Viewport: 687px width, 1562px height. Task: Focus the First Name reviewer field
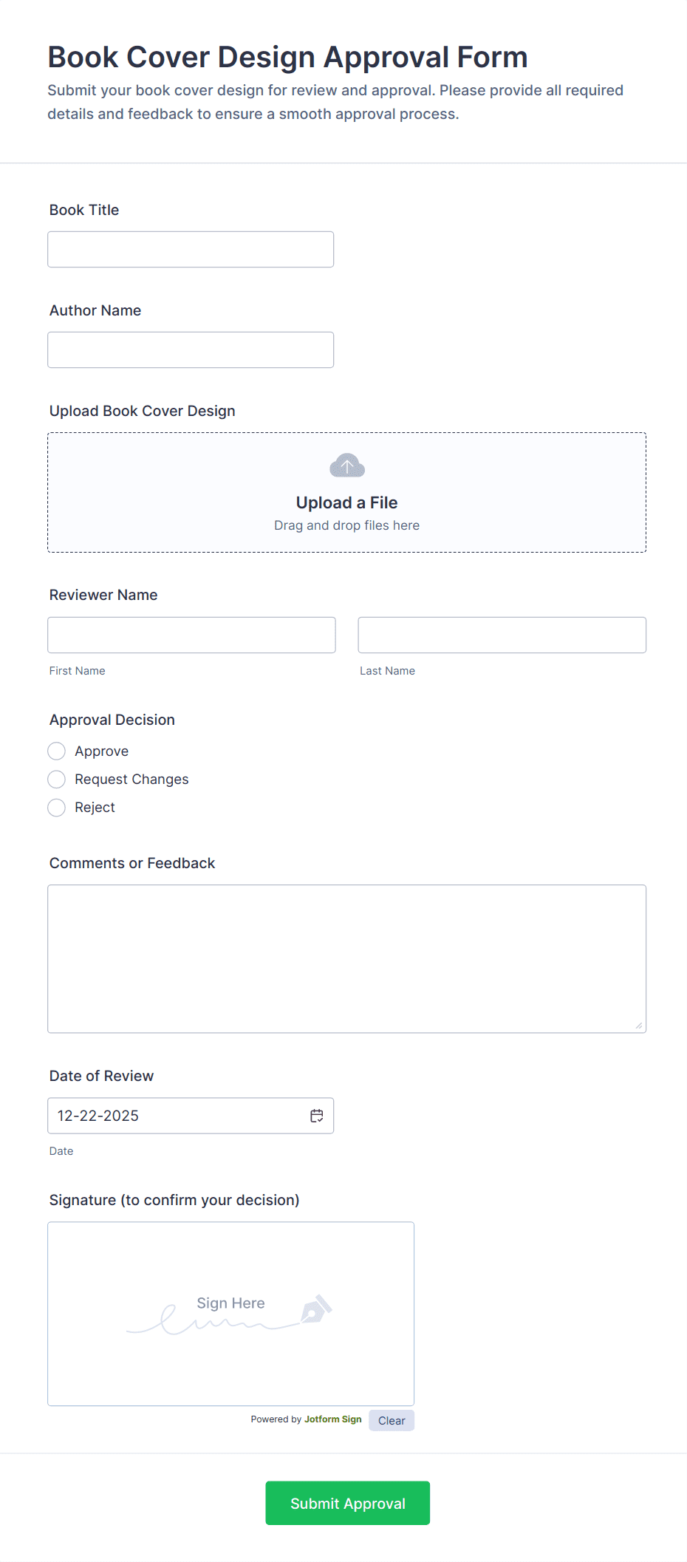(x=191, y=635)
